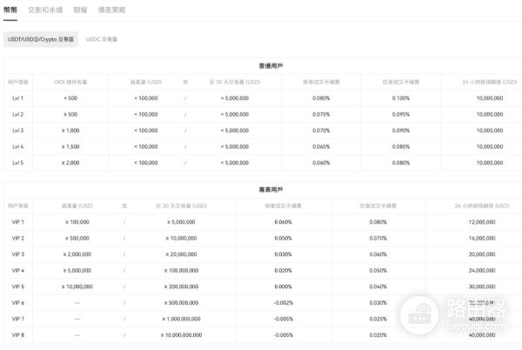The height and width of the screenshot is (350, 522).
Task: Select the Lvl 4 row label
Action: [18, 146]
